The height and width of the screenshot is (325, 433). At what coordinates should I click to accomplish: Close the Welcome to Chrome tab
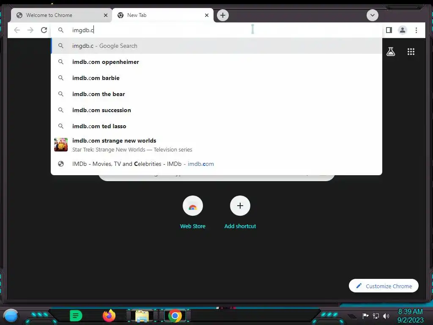(x=105, y=15)
